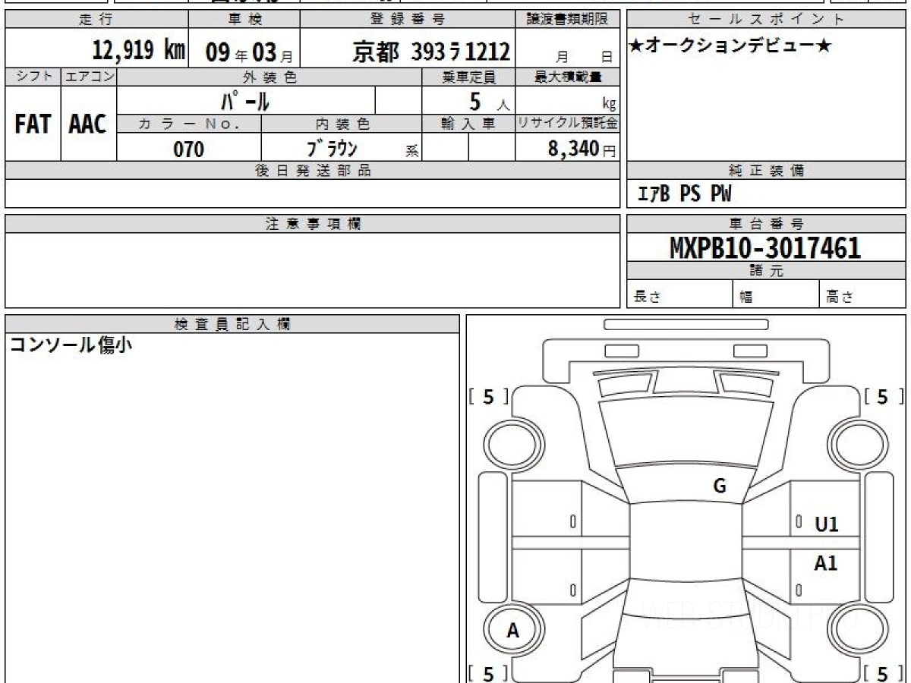Click the 後日発送部品 section header
Viewport: 911px width, 683px height.
(x=312, y=171)
